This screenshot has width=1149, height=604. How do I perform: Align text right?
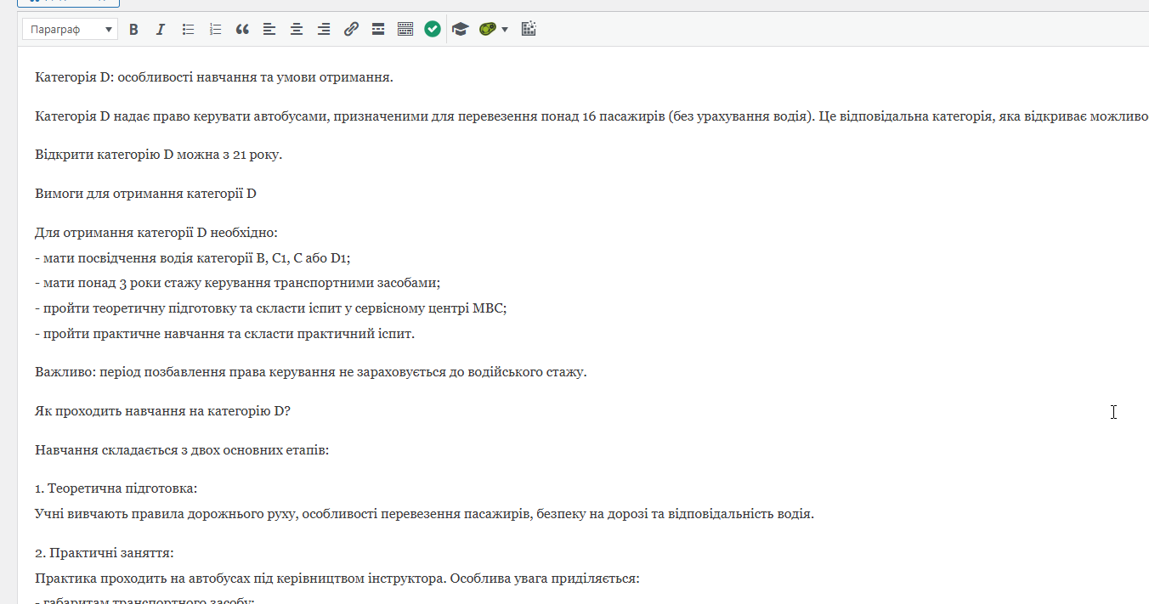tap(324, 30)
